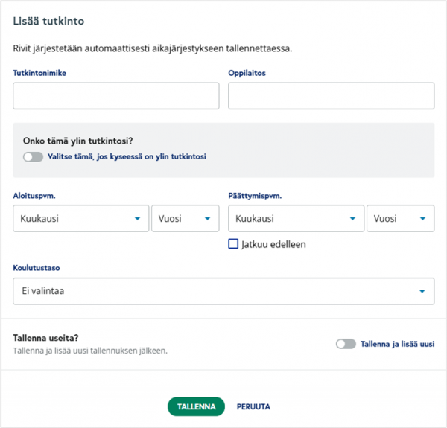
Task: Enable the Tallenna ja lisää uusi switch
Action: pyautogui.click(x=346, y=344)
